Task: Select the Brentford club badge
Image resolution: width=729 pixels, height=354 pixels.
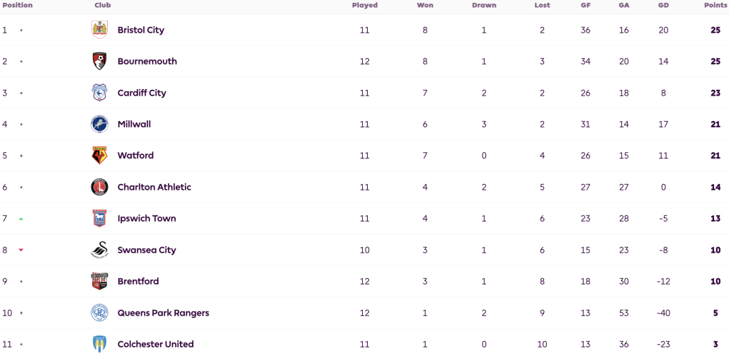Action: [99, 282]
